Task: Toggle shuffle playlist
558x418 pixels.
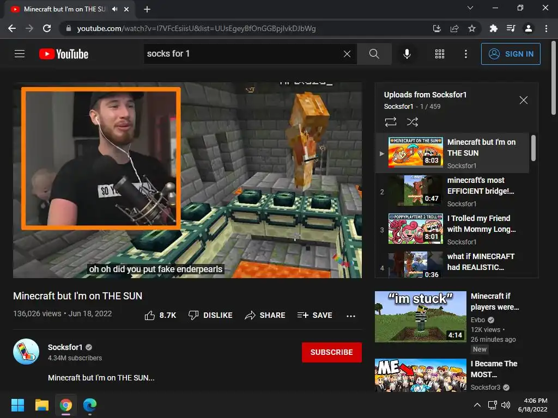Action: 413,122
